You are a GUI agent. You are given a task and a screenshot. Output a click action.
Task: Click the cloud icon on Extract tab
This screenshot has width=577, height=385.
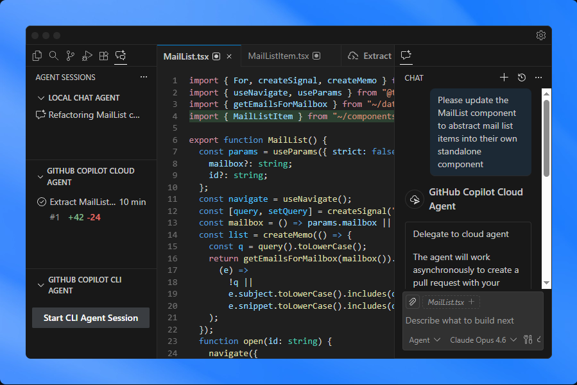coord(353,56)
